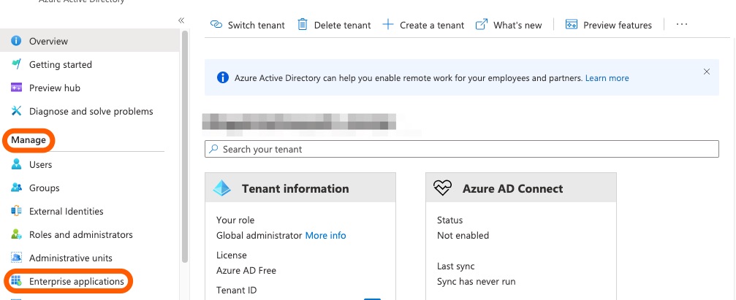This screenshot has height=300, width=736.
Task: Click the Diagnose and solve problems wrench icon
Action: [x=16, y=111]
